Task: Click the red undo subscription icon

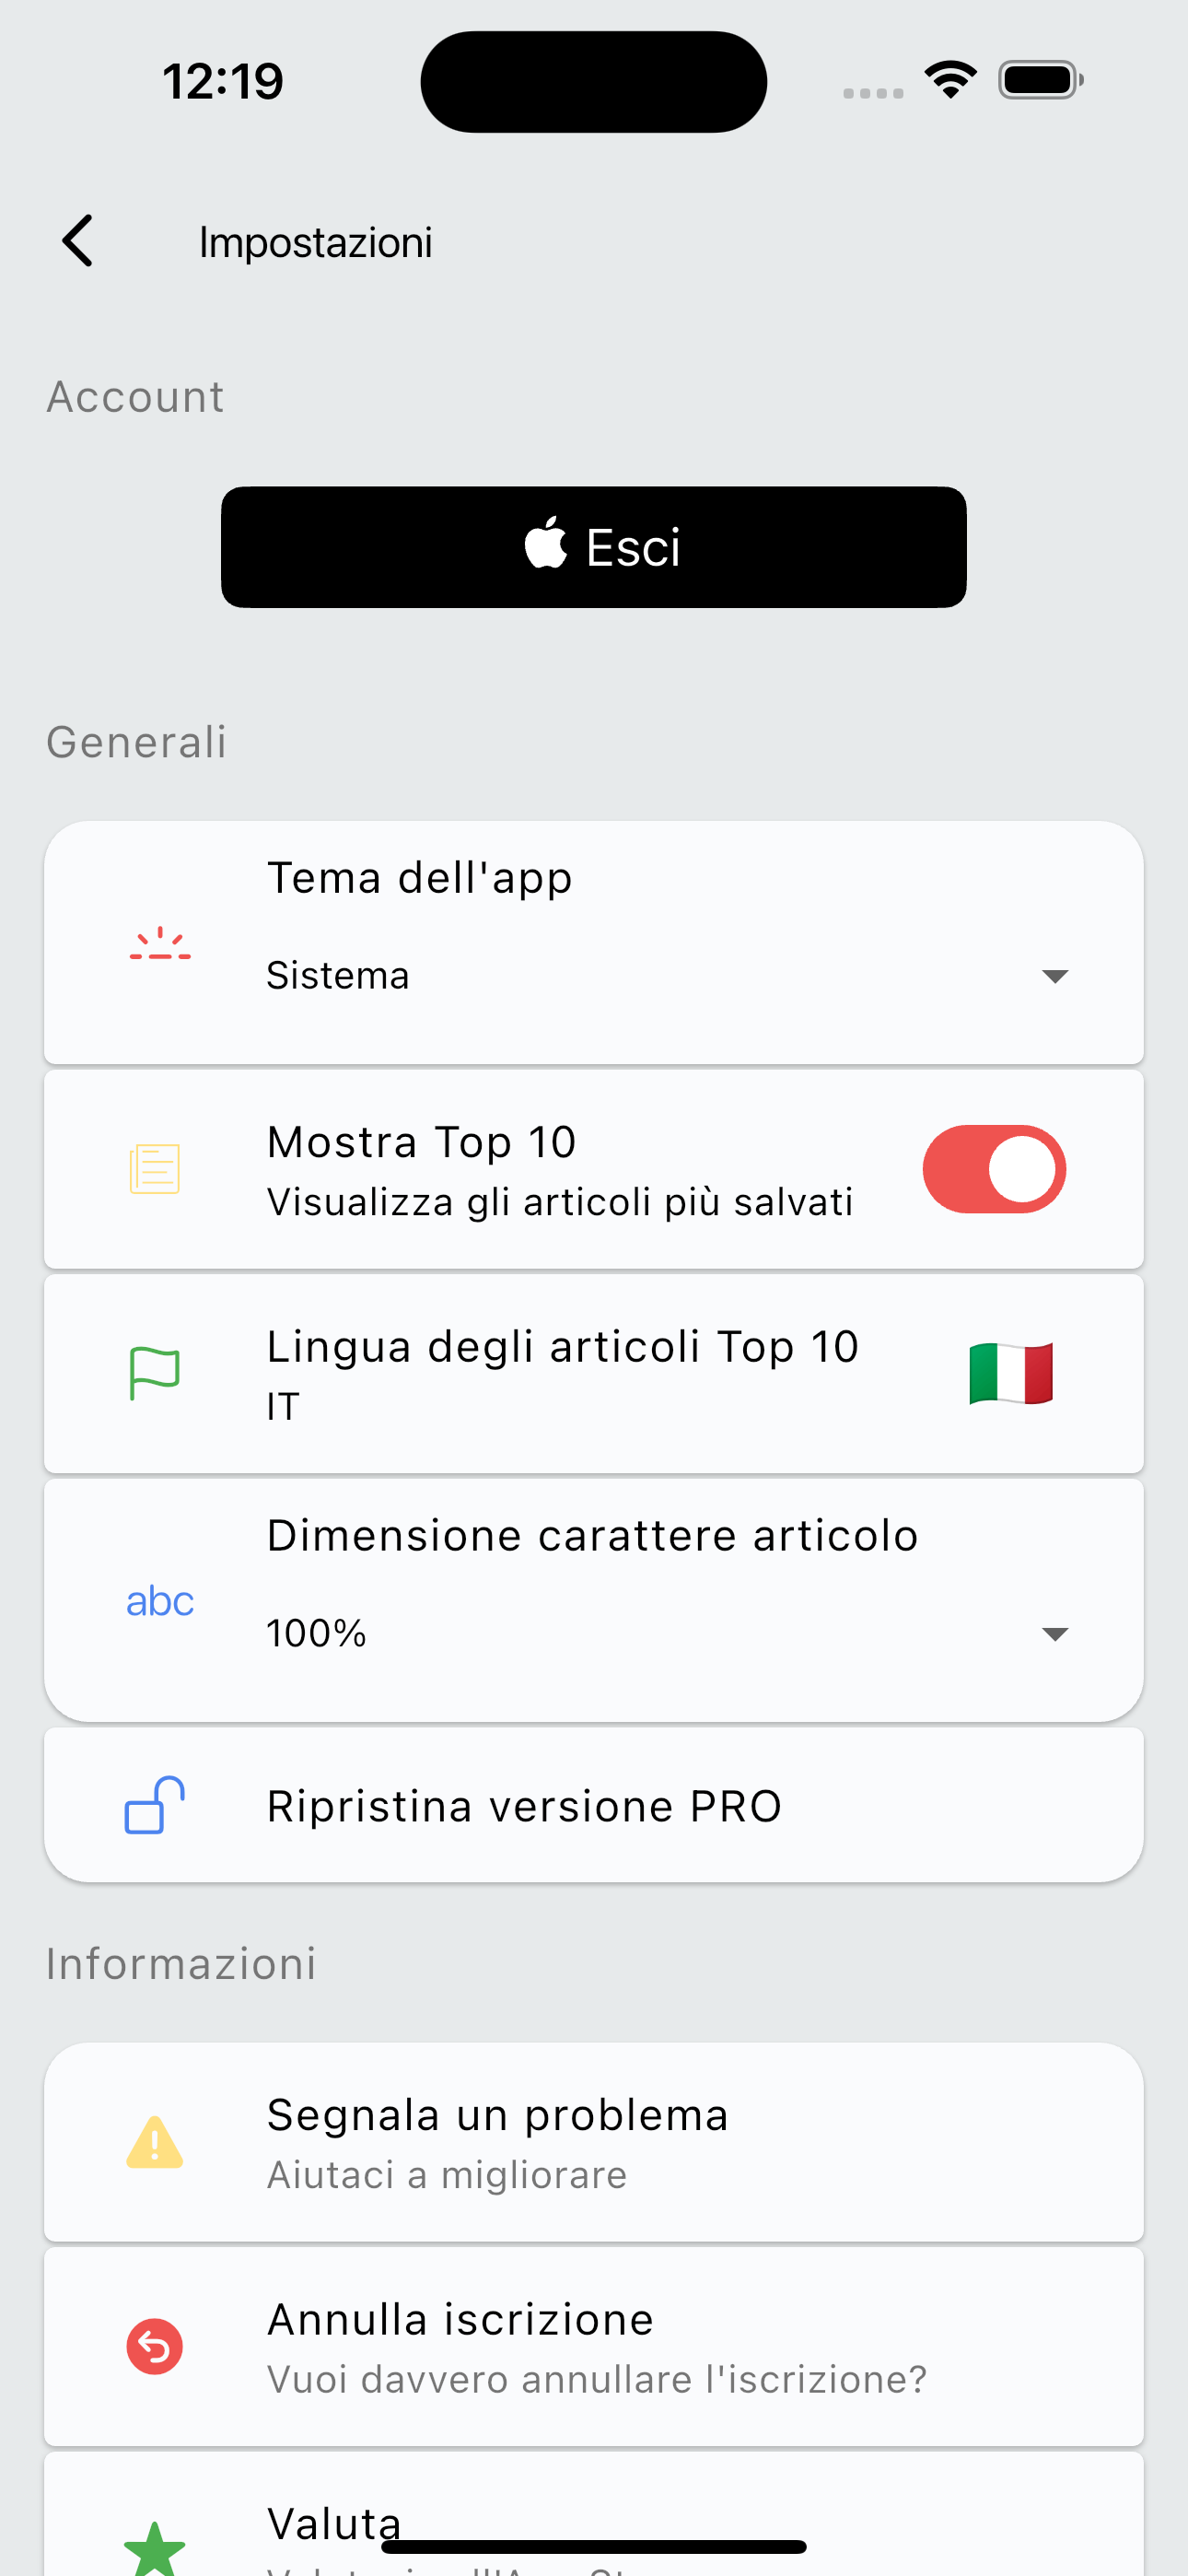Action: coord(155,2346)
